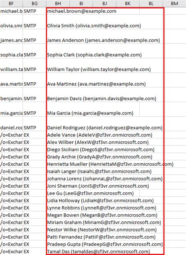Screen dimensions: 186x255
Task: Select column header BM
Action: 174,4
